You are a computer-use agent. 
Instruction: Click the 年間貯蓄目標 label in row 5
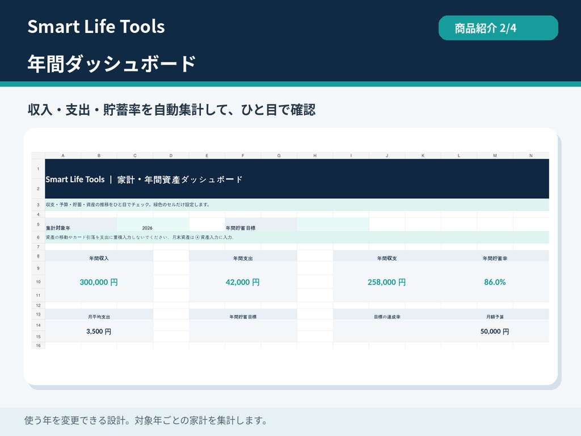tap(261, 225)
